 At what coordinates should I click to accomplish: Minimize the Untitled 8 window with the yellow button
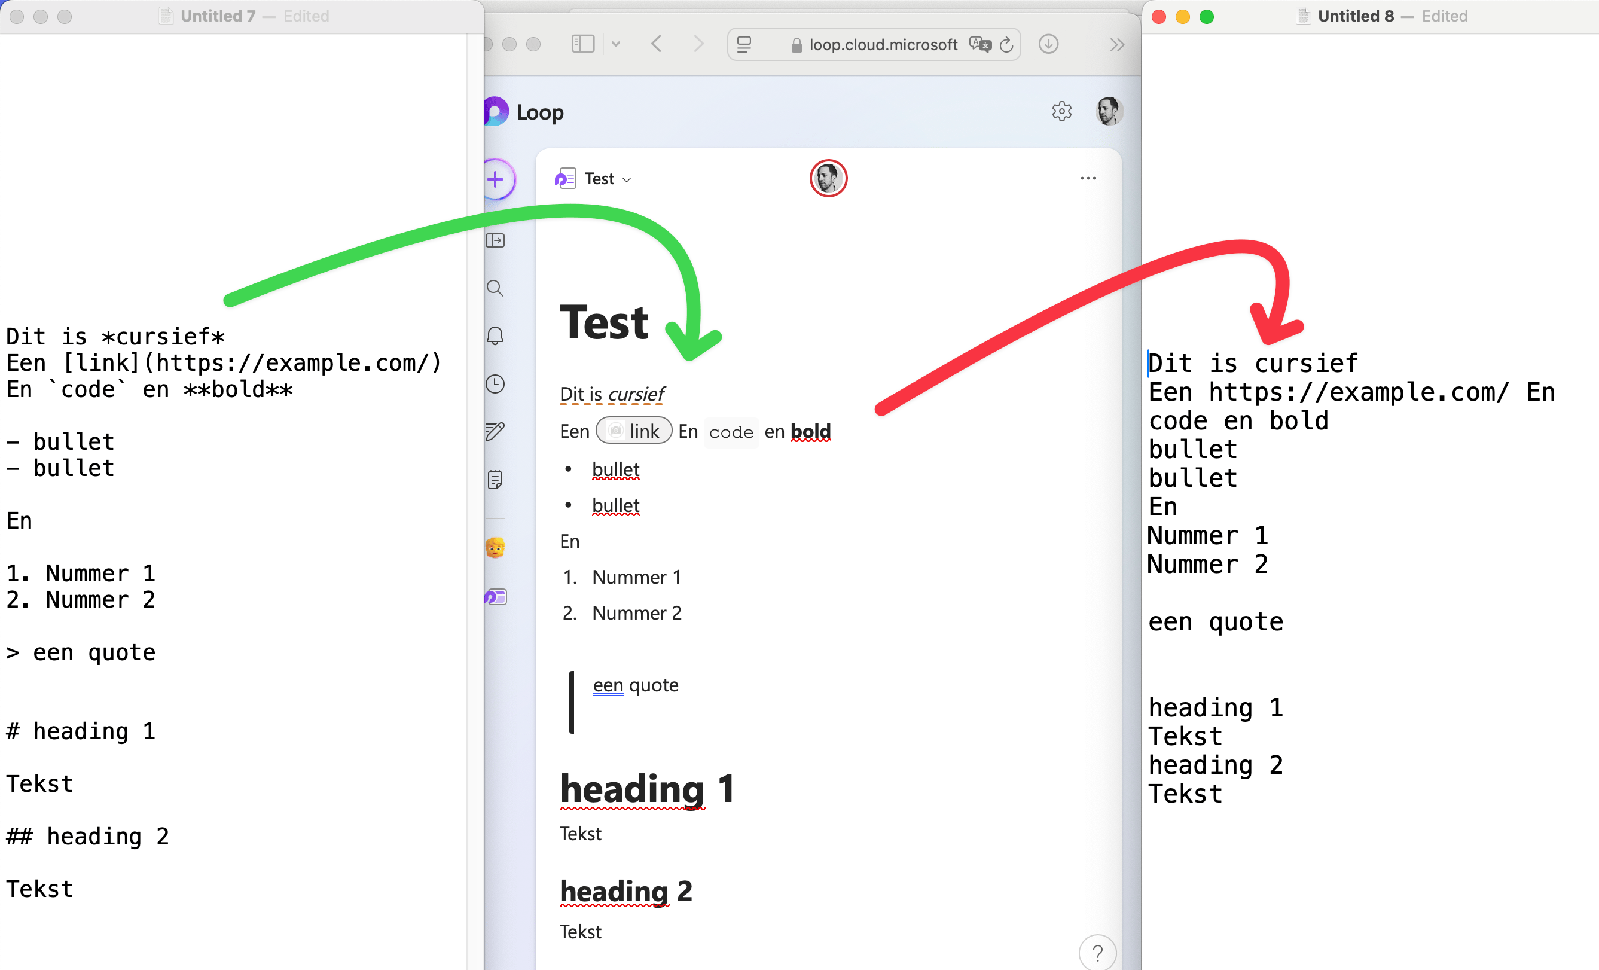[1182, 17]
